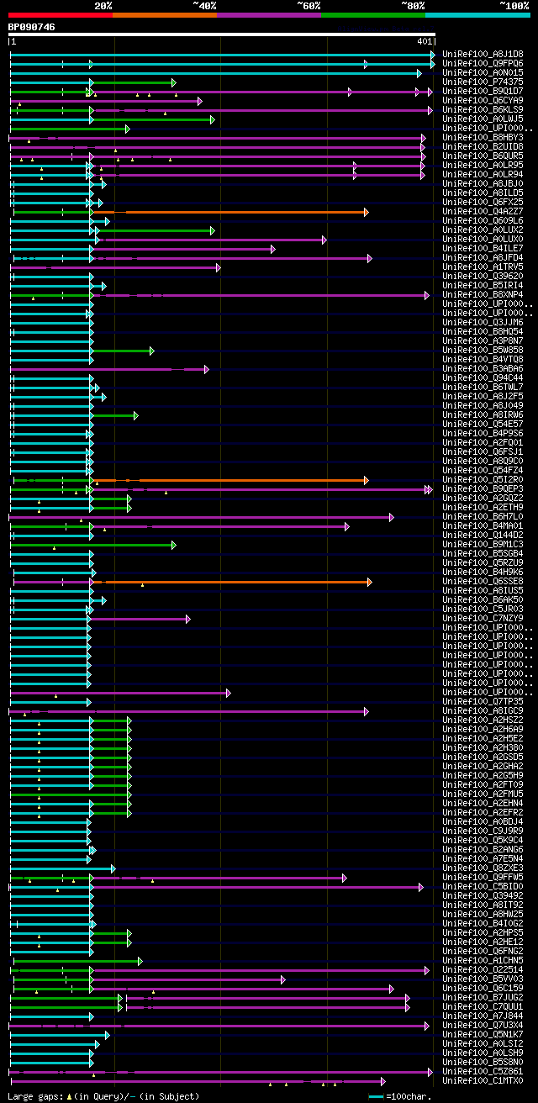Select label UniRef100_B4MA01

(x=483, y=525)
